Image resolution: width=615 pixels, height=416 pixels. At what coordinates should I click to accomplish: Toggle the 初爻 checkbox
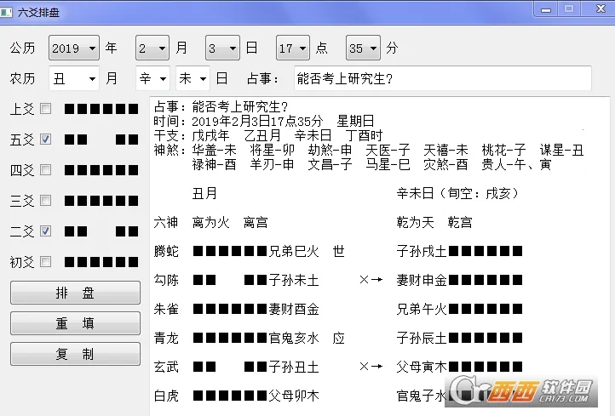(45, 262)
